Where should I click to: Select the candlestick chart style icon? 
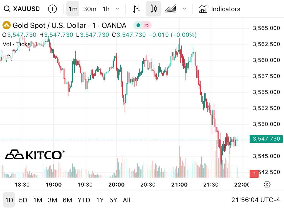(x=153, y=9)
